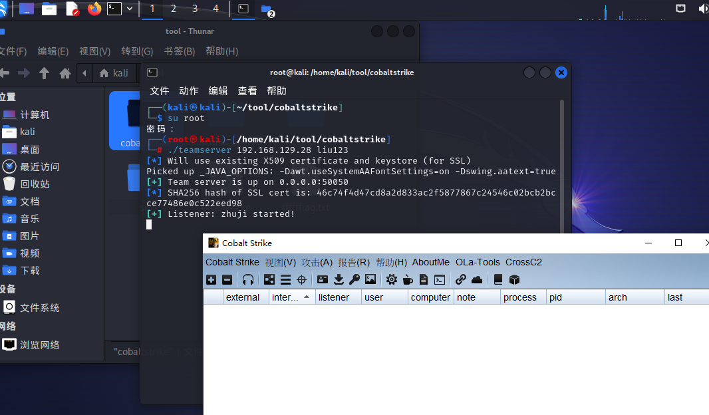This screenshot has height=415, width=709.
Task: Open Thunar 书签(B) menu
Action: pyautogui.click(x=179, y=51)
